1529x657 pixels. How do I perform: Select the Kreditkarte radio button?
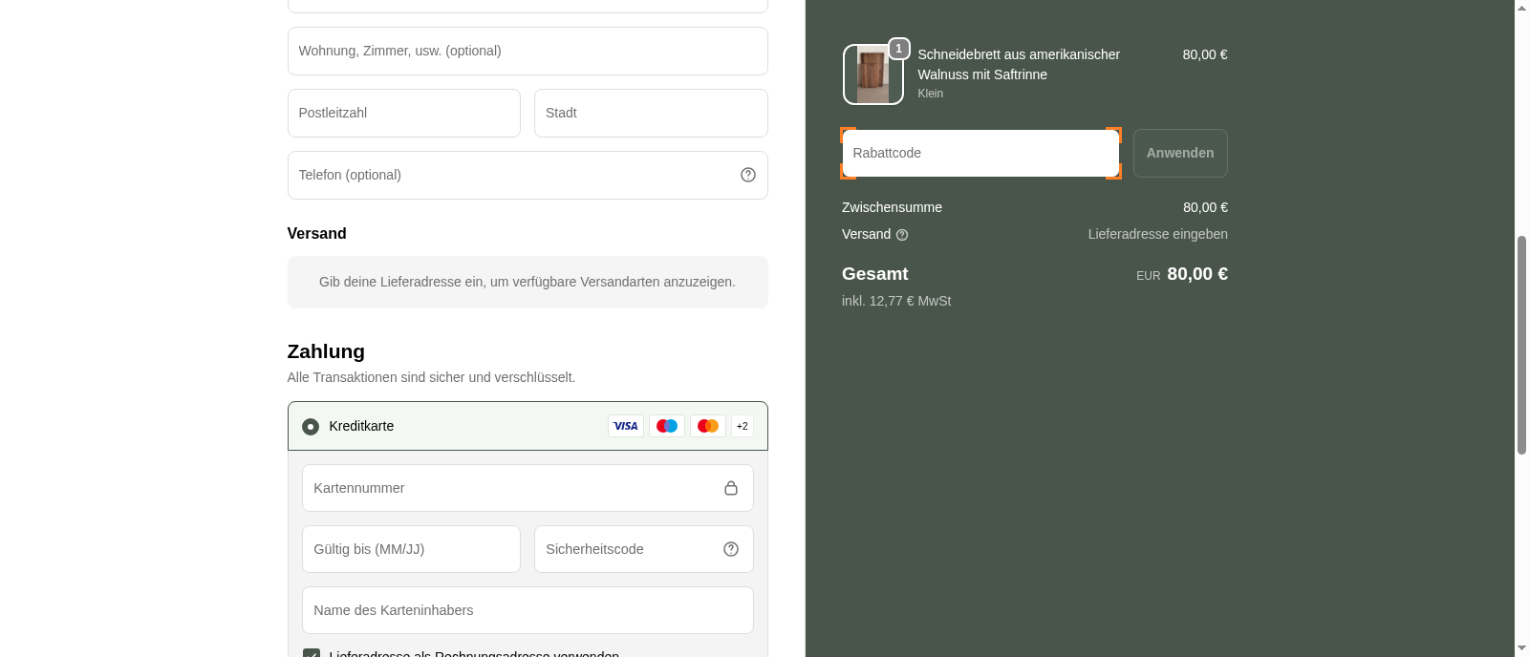pyautogui.click(x=311, y=427)
